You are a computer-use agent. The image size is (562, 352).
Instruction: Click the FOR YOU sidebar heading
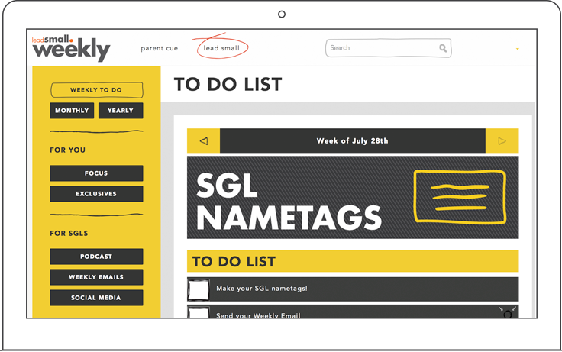click(67, 150)
